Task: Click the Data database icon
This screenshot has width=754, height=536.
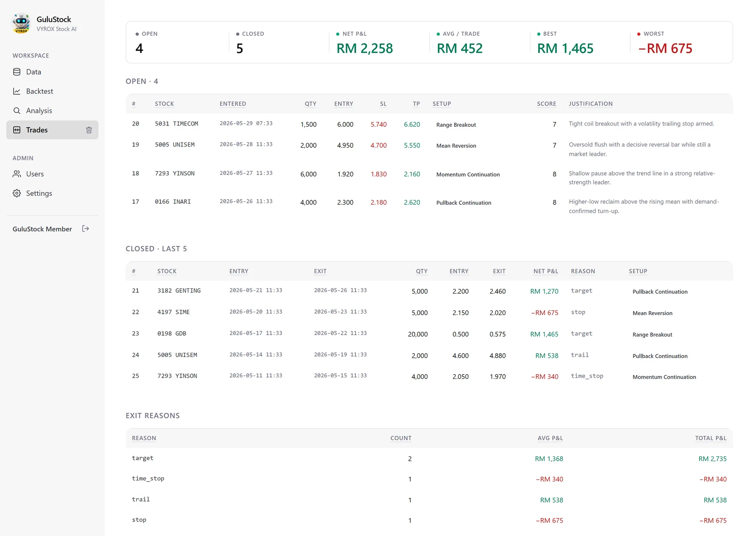Action: point(17,72)
